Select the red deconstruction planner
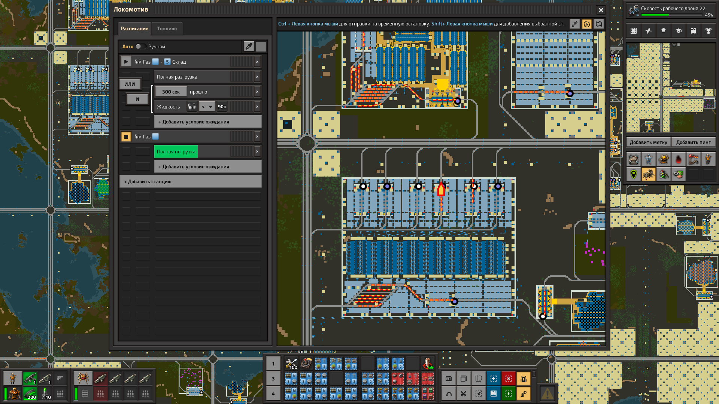 [509, 379]
